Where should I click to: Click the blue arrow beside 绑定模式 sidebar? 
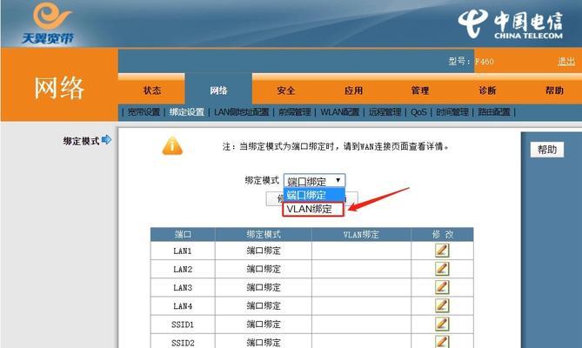(106, 140)
